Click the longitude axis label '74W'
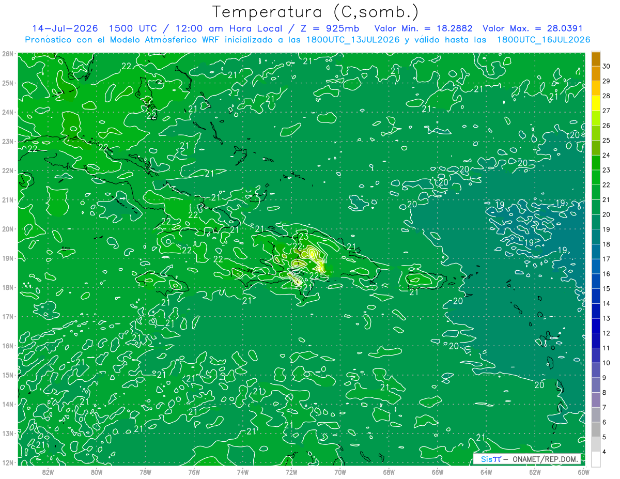 point(243,472)
